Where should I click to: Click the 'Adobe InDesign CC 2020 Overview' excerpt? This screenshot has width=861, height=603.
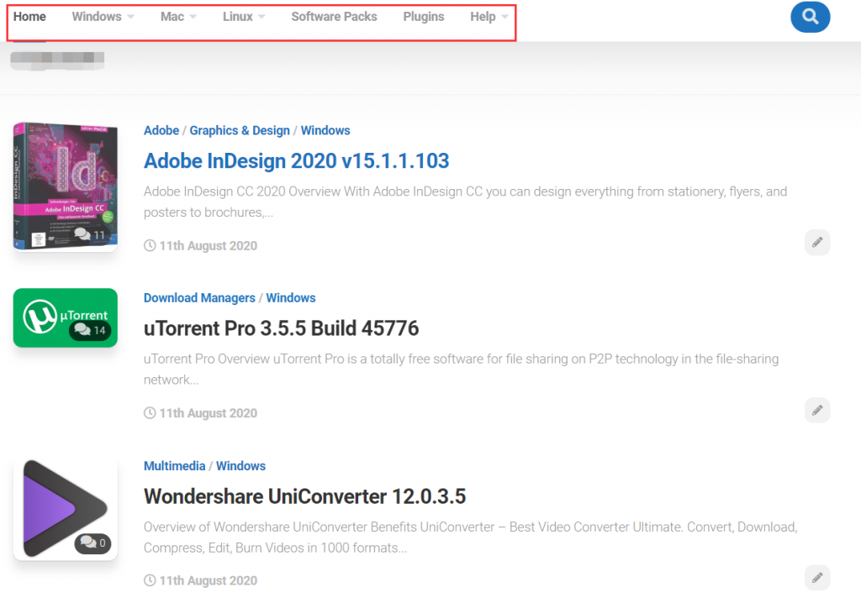click(x=466, y=202)
